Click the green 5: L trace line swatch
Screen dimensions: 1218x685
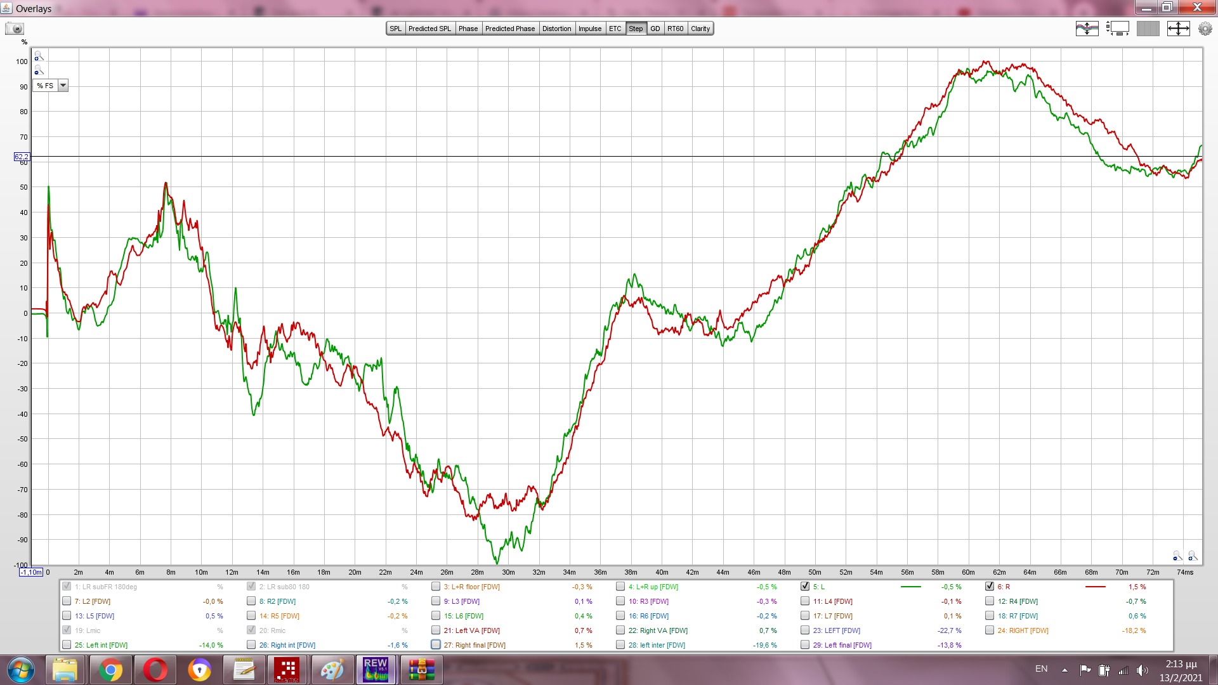910,587
